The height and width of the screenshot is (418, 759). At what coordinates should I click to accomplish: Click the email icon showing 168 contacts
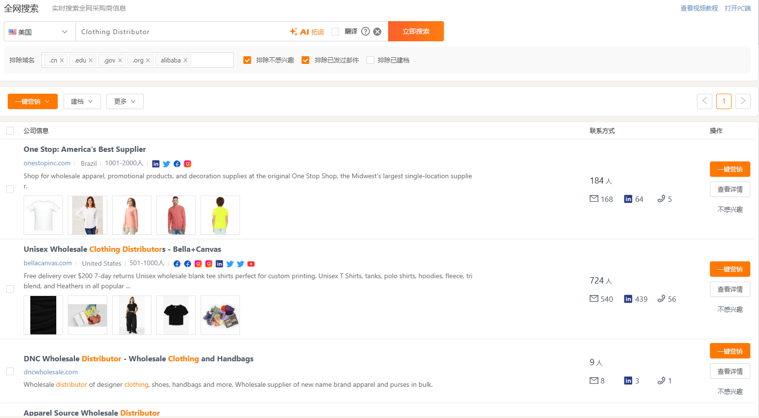point(594,199)
